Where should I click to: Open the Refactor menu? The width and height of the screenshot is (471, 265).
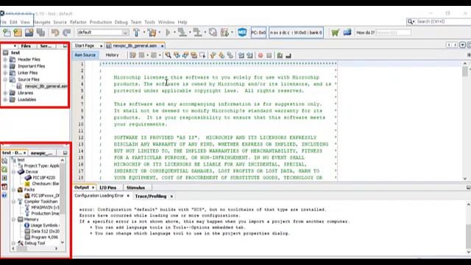(x=78, y=22)
